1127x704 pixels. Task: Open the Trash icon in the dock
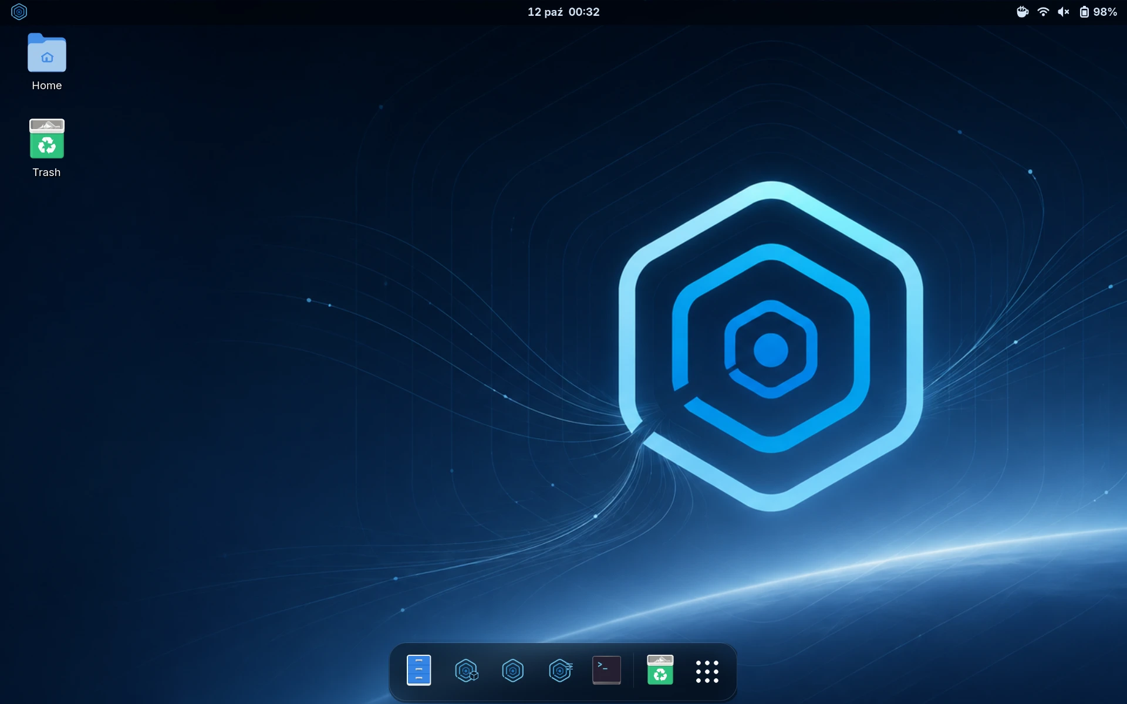click(x=660, y=671)
